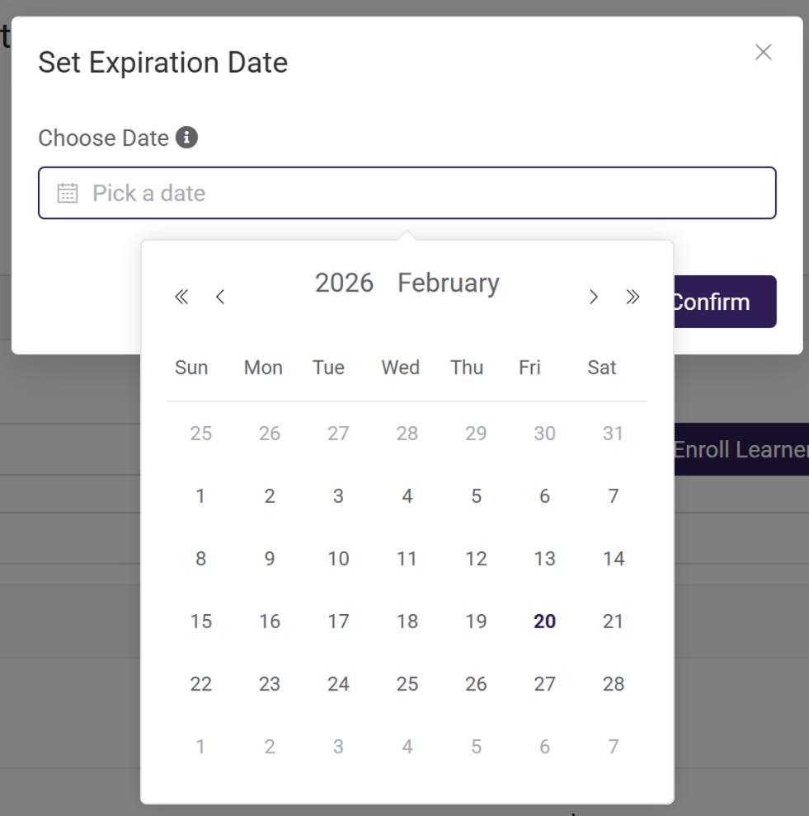The image size is (809, 816).
Task: Pick February 5 in the calendar
Action: click(476, 496)
